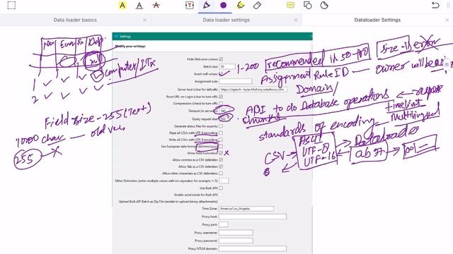Toggle Allow field truncation checkbox

(221, 153)
